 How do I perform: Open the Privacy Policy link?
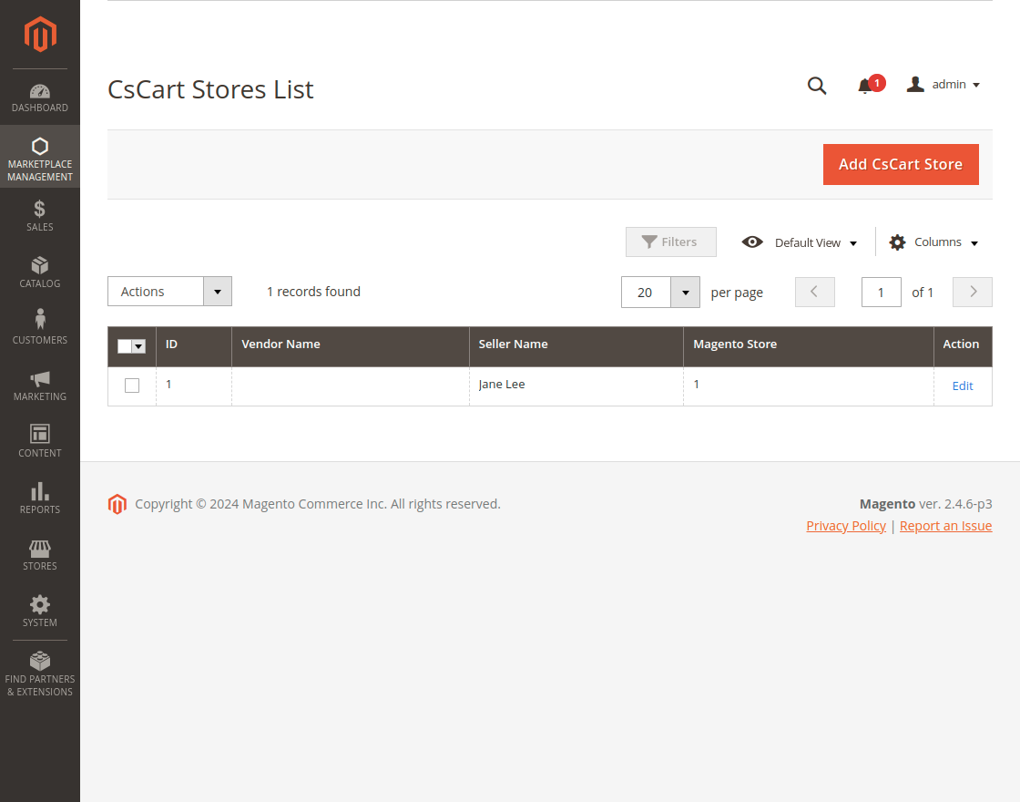pos(846,526)
